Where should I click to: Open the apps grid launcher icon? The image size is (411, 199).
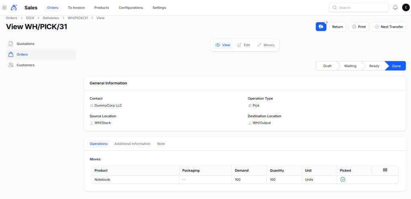coord(4,8)
